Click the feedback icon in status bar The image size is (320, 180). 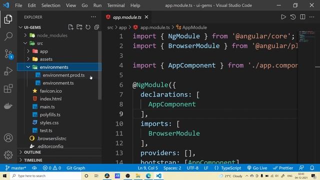pos(301,168)
